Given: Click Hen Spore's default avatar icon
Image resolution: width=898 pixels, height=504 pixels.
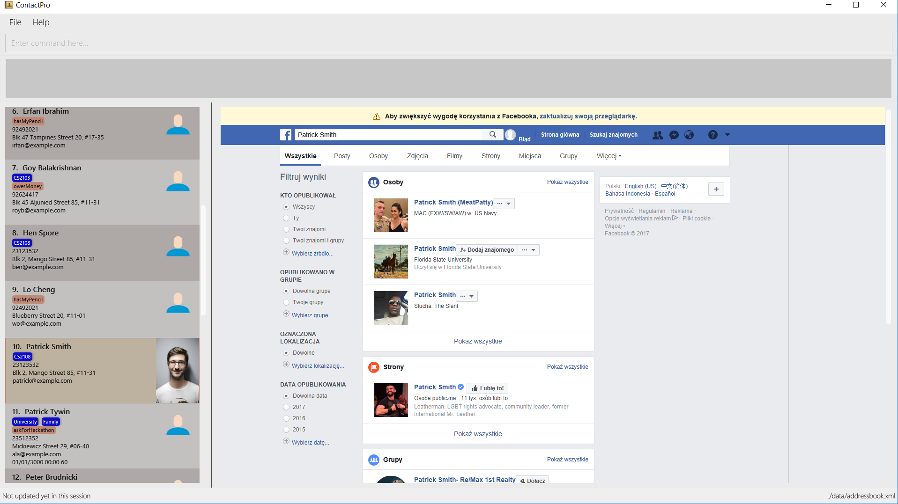Looking at the screenshot, I should (178, 246).
